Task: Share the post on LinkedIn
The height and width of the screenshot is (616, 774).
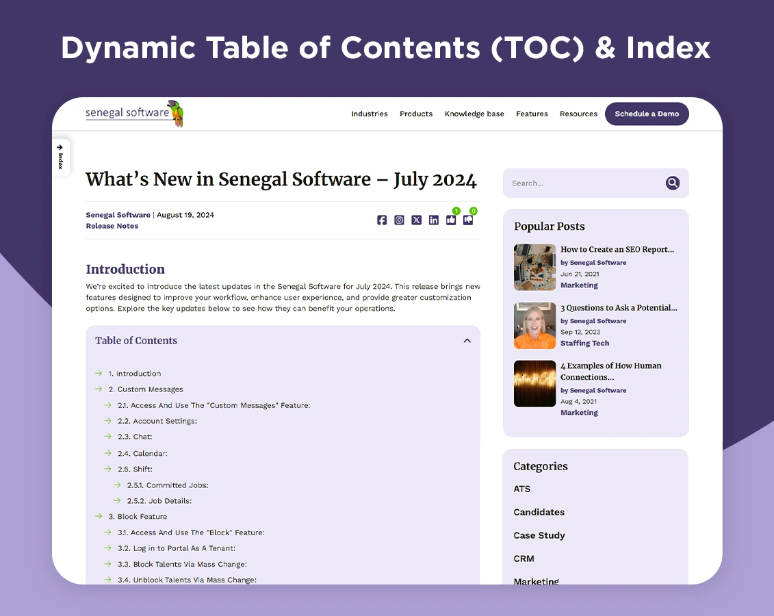Action: point(433,220)
